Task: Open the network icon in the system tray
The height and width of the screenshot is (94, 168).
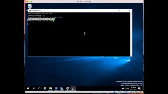Action: coord(125,89)
